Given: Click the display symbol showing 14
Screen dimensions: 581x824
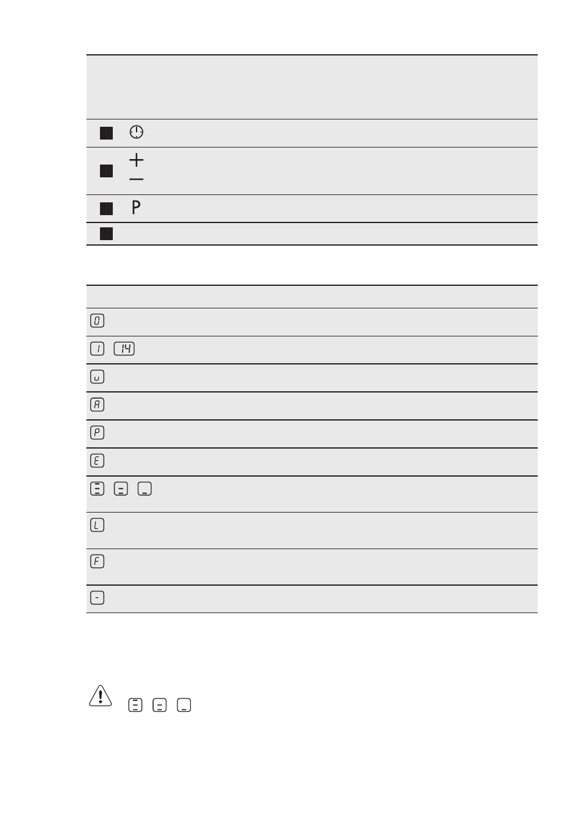Looking at the screenshot, I should [x=124, y=349].
